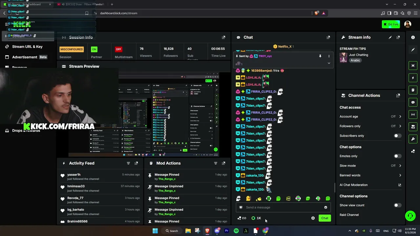Click the Just Chatting category thumbnail

pos(343,57)
